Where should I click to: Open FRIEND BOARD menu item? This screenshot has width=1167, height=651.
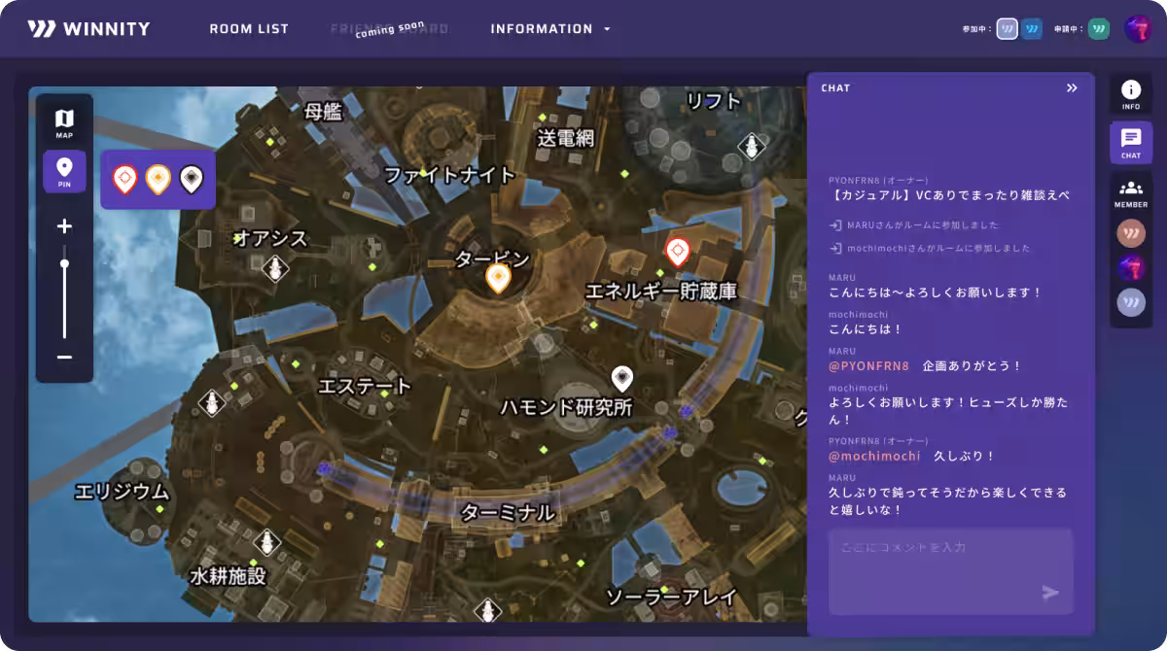tap(389, 28)
